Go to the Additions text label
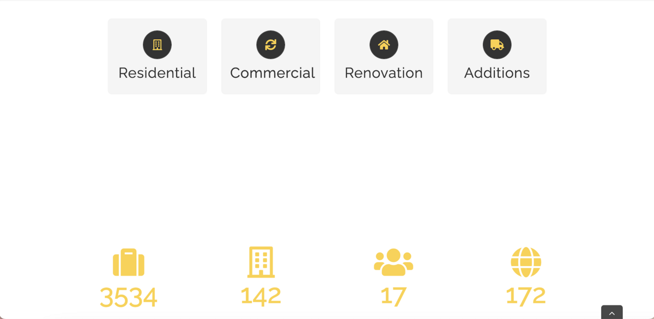654x319 pixels. (497, 73)
